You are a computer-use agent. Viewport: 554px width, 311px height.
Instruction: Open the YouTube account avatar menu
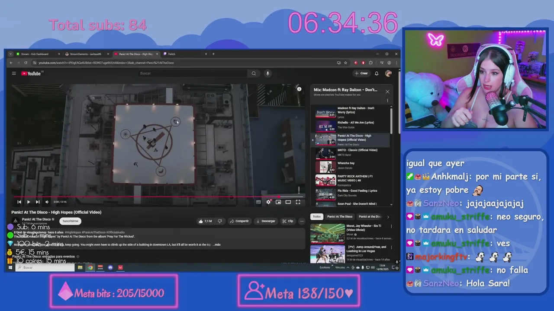[x=388, y=73]
